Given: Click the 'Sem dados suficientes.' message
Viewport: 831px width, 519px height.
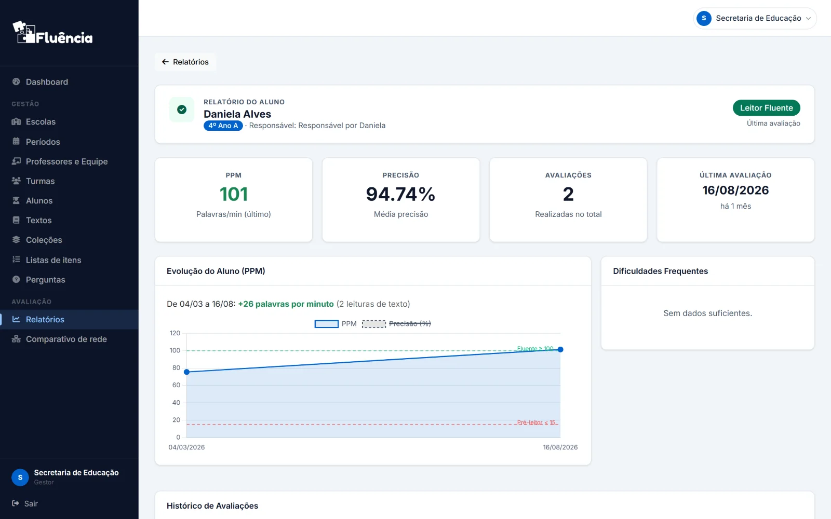Looking at the screenshot, I should pyautogui.click(x=707, y=313).
